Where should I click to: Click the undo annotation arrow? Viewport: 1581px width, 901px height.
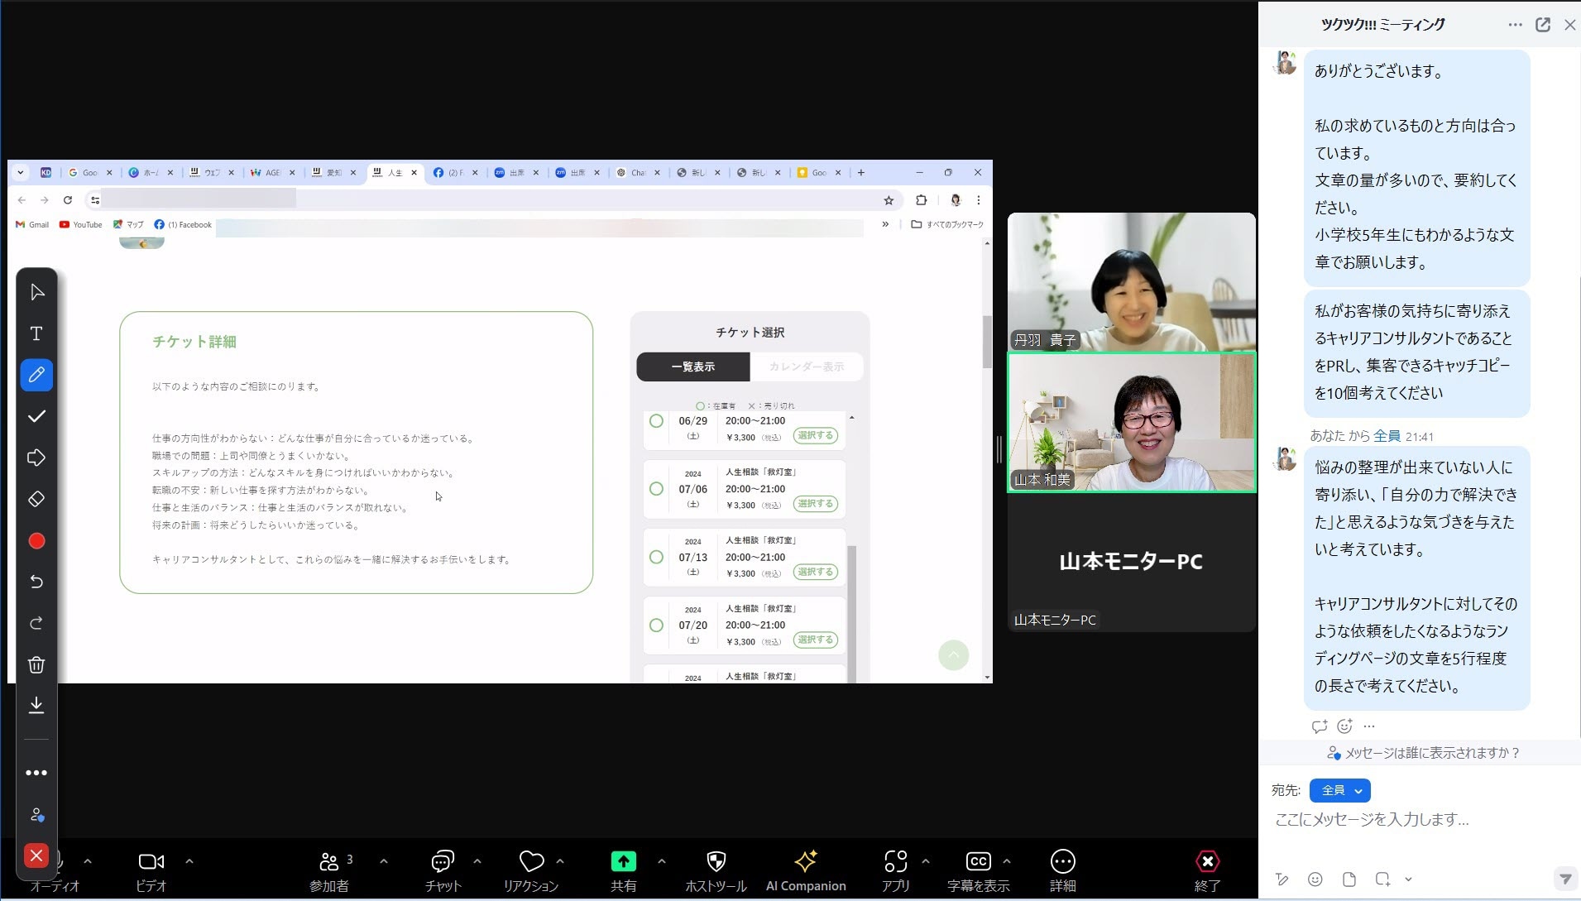coord(36,582)
